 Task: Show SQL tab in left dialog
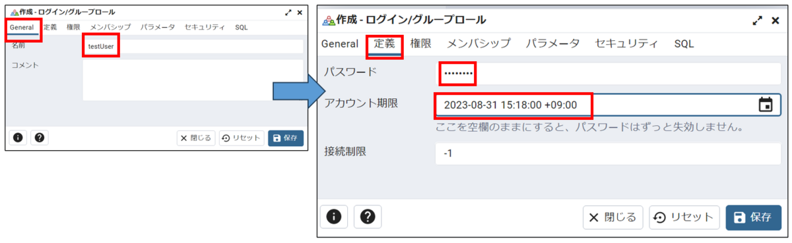point(241,27)
